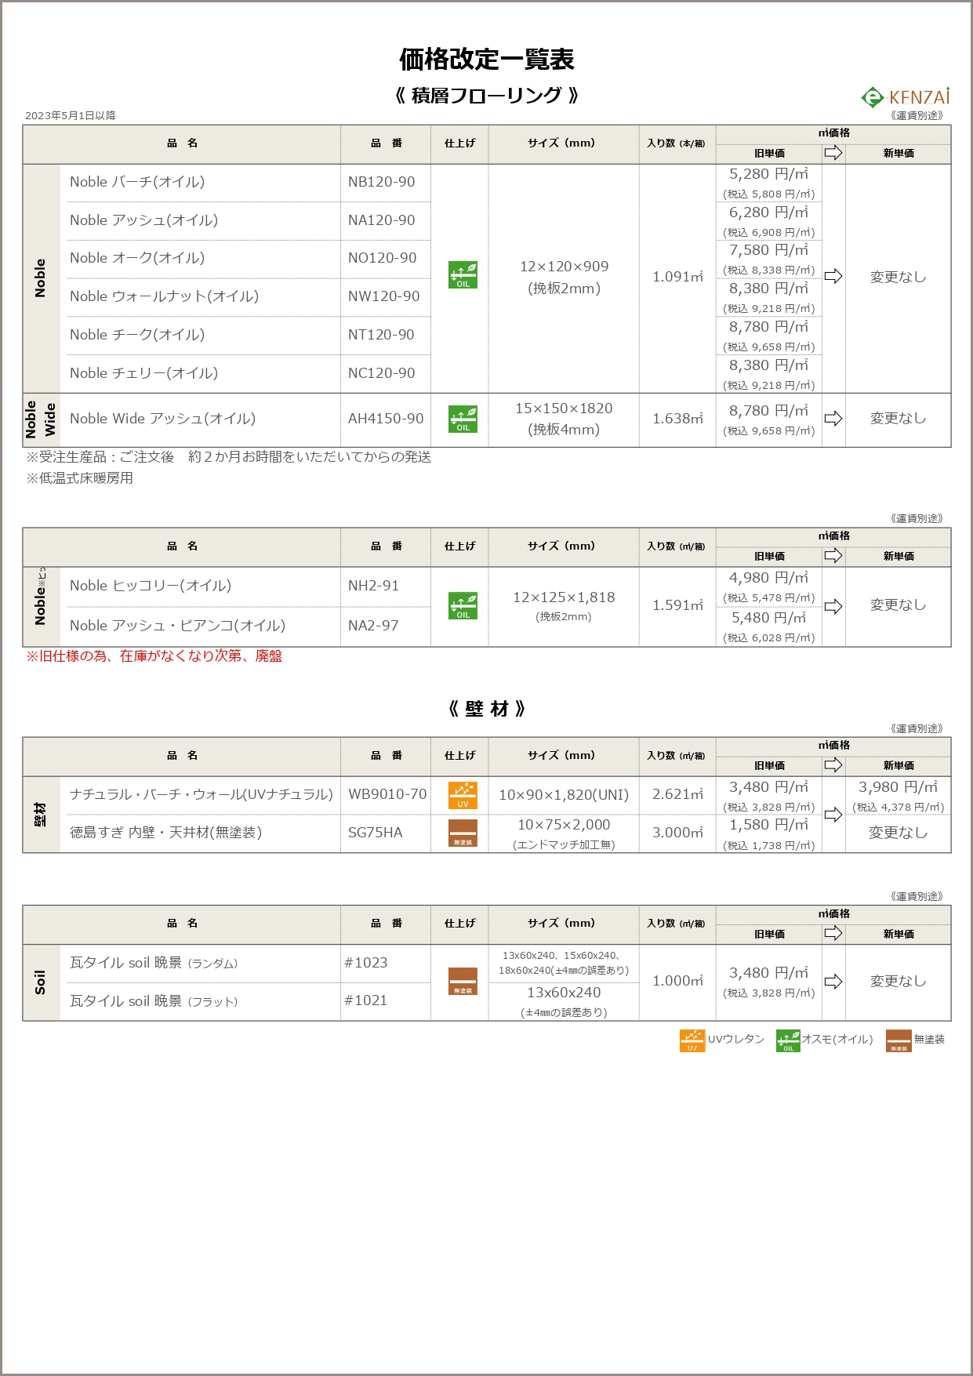
Task: Click the old price 5,280 円/㎡
Action: click(769, 174)
